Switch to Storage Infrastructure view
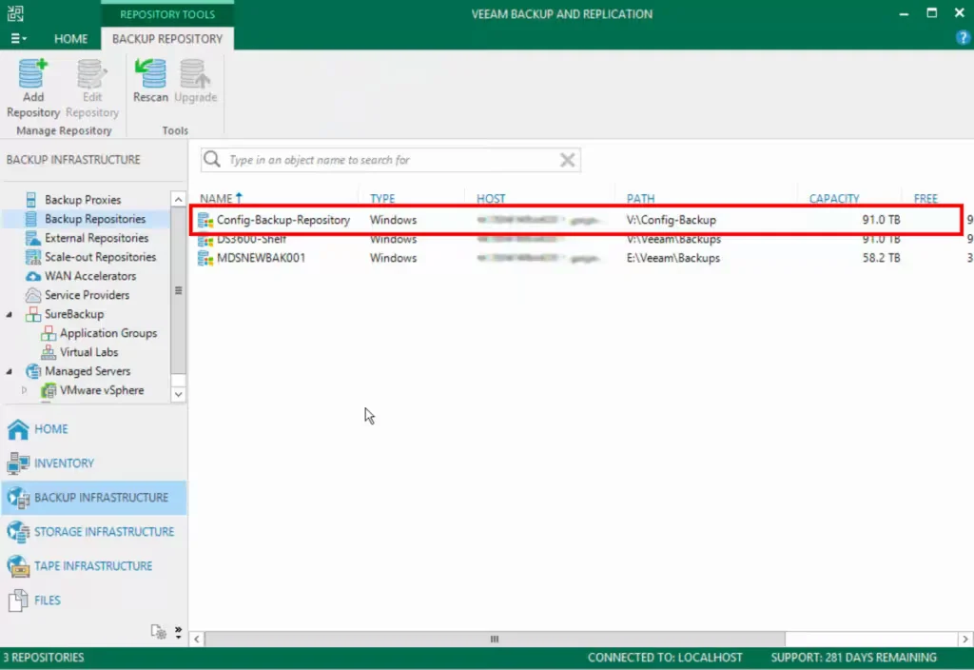The width and height of the screenshot is (974, 670). 104,532
